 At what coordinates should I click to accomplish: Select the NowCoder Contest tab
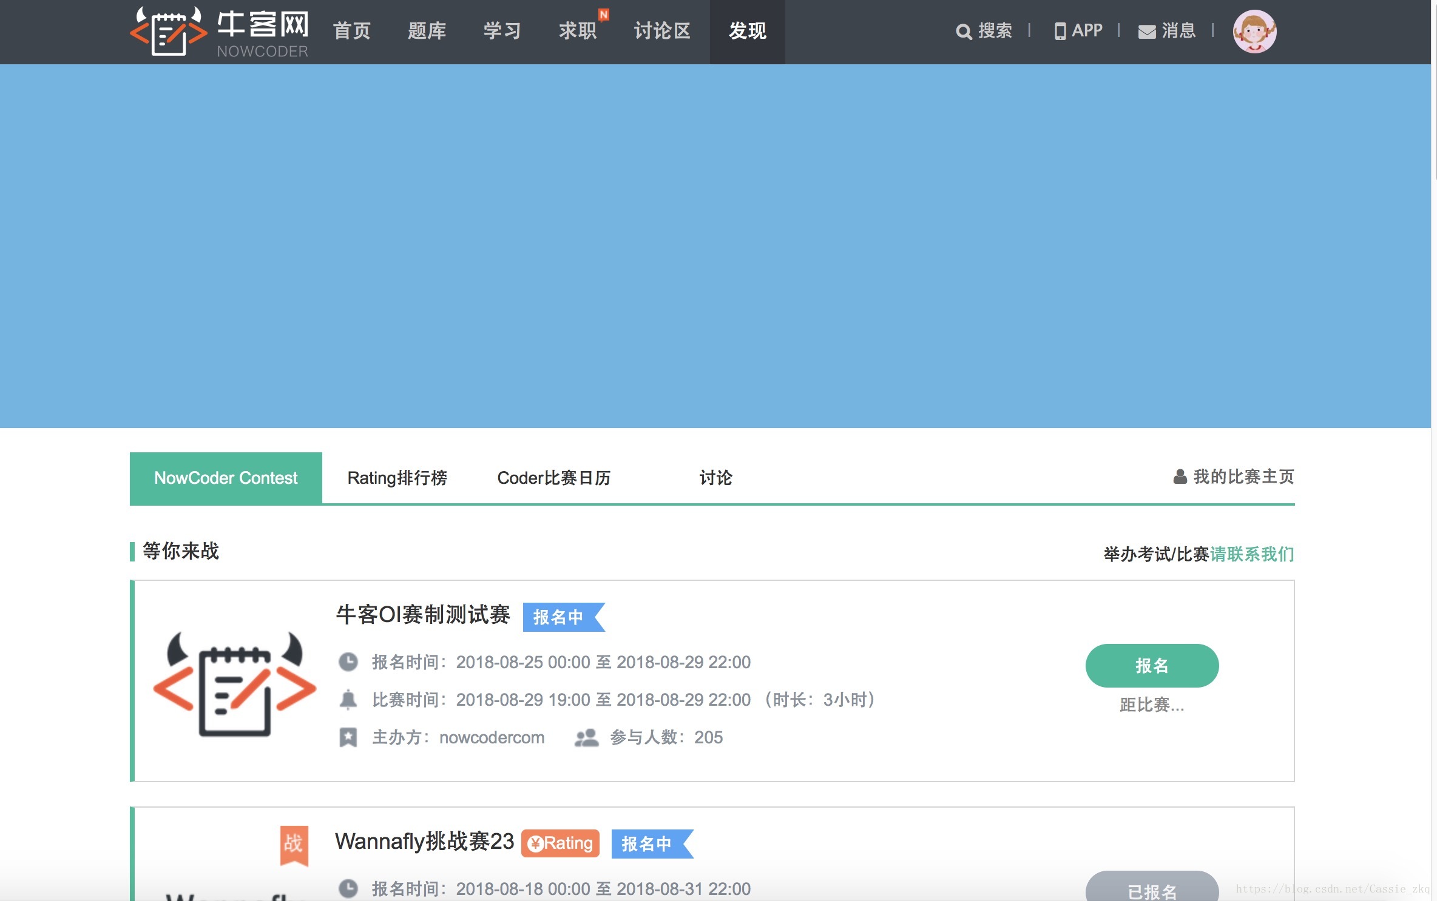tap(226, 478)
